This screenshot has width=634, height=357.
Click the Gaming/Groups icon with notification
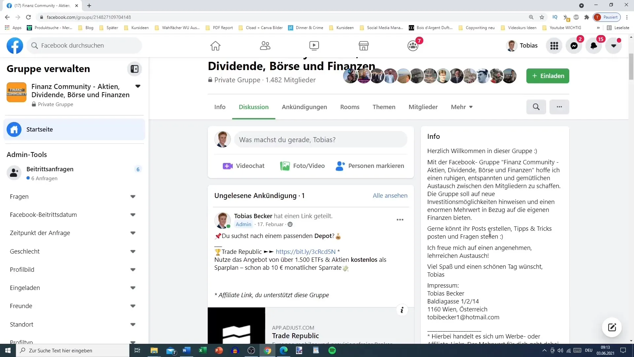[413, 45]
